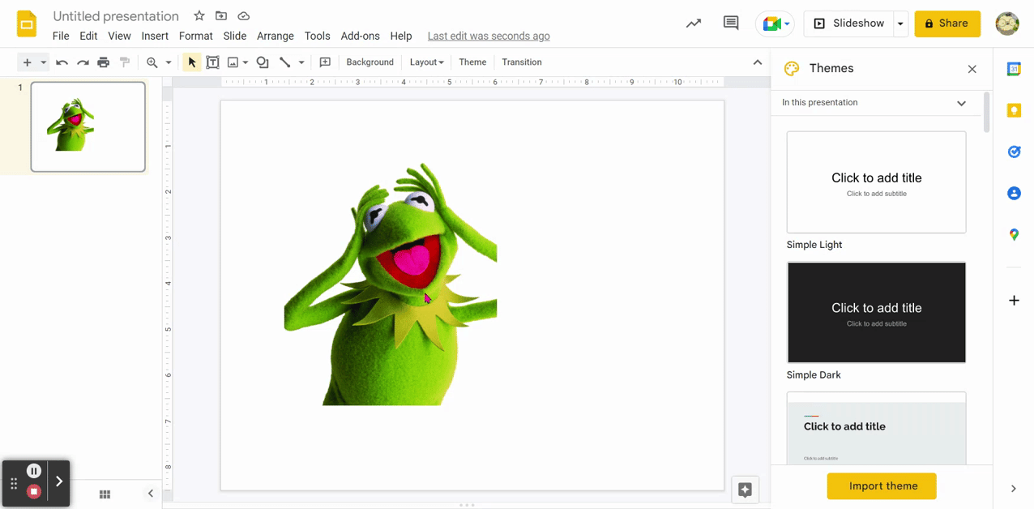Open the View menu
1034x509 pixels.
(119, 36)
